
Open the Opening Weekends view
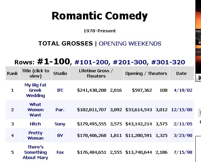pos(130,44)
